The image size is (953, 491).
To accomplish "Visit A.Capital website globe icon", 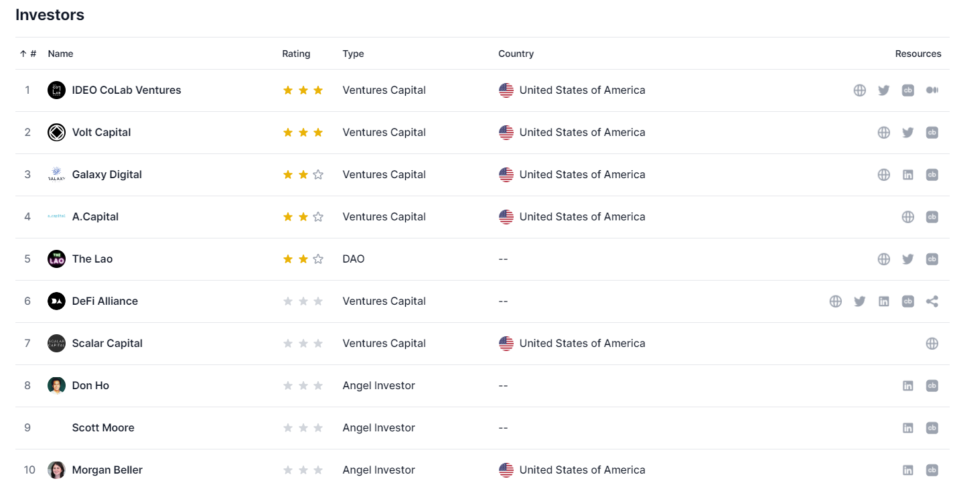I will (907, 217).
